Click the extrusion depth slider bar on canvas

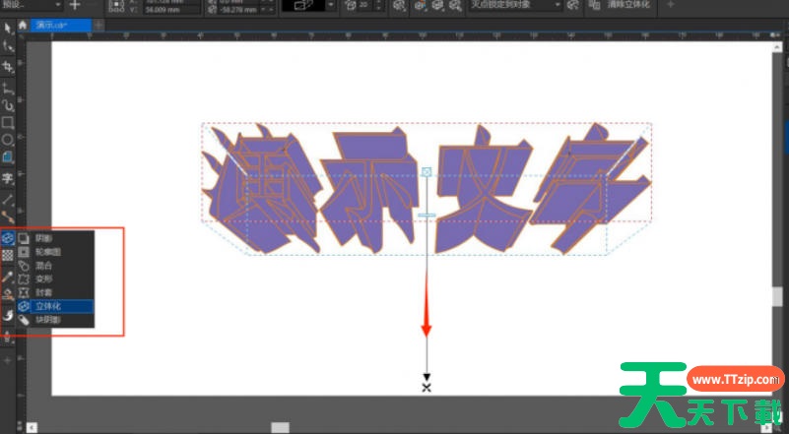point(427,216)
